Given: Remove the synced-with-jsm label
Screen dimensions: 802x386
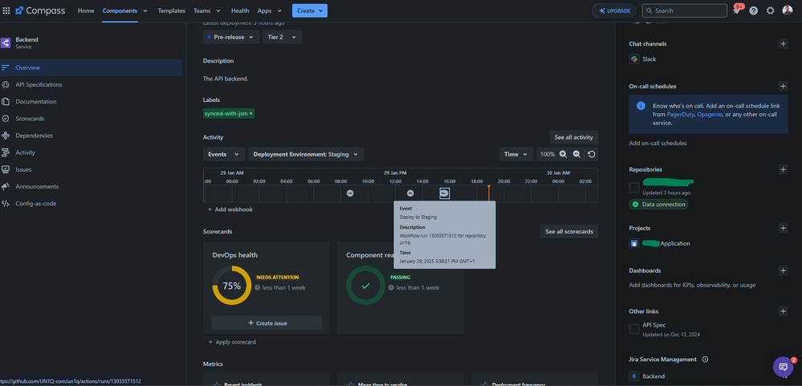Looking at the screenshot, I should pyautogui.click(x=251, y=113).
